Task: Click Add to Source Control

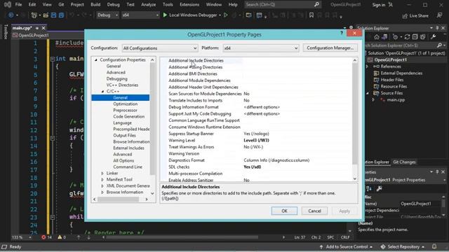Action: pyautogui.click(x=347, y=246)
